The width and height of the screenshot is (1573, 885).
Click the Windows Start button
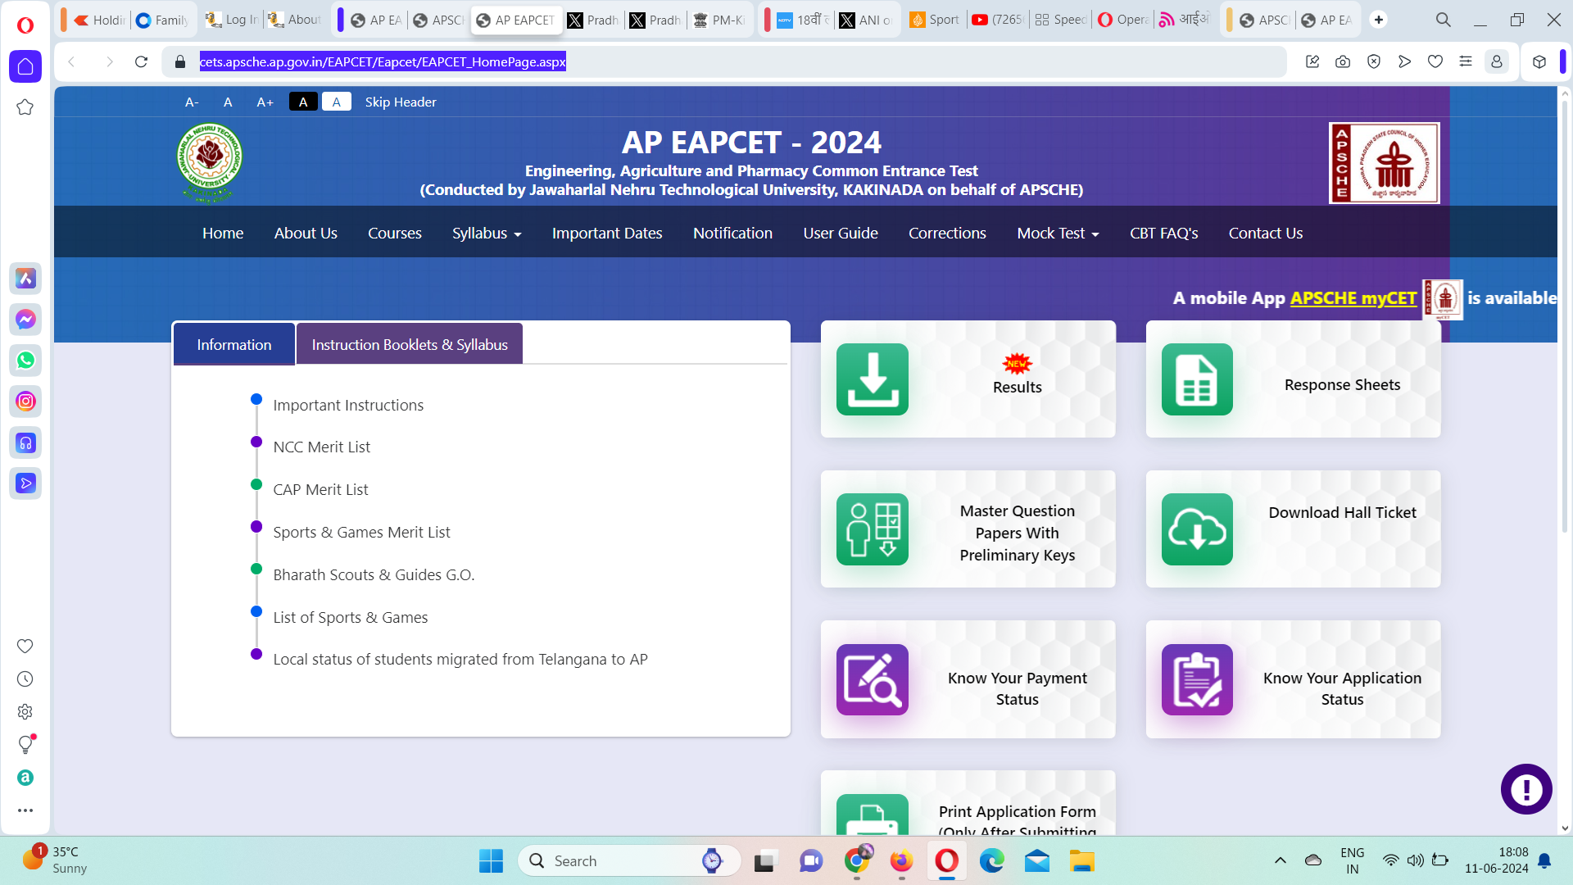tap(491, 861)
